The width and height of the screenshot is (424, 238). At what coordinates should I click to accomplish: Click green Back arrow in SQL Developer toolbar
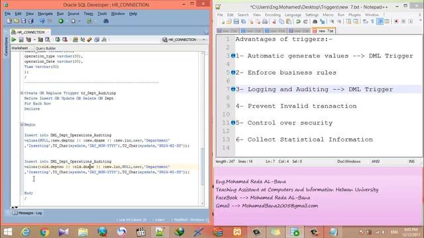click(x=61, y=20)
